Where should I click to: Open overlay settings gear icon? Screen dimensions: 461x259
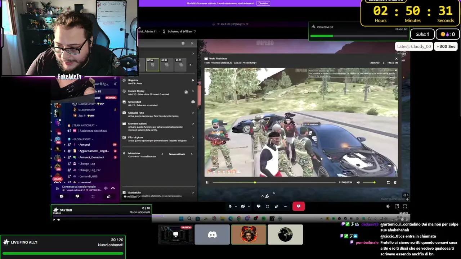pyautogui.click(x=183, y=43)
